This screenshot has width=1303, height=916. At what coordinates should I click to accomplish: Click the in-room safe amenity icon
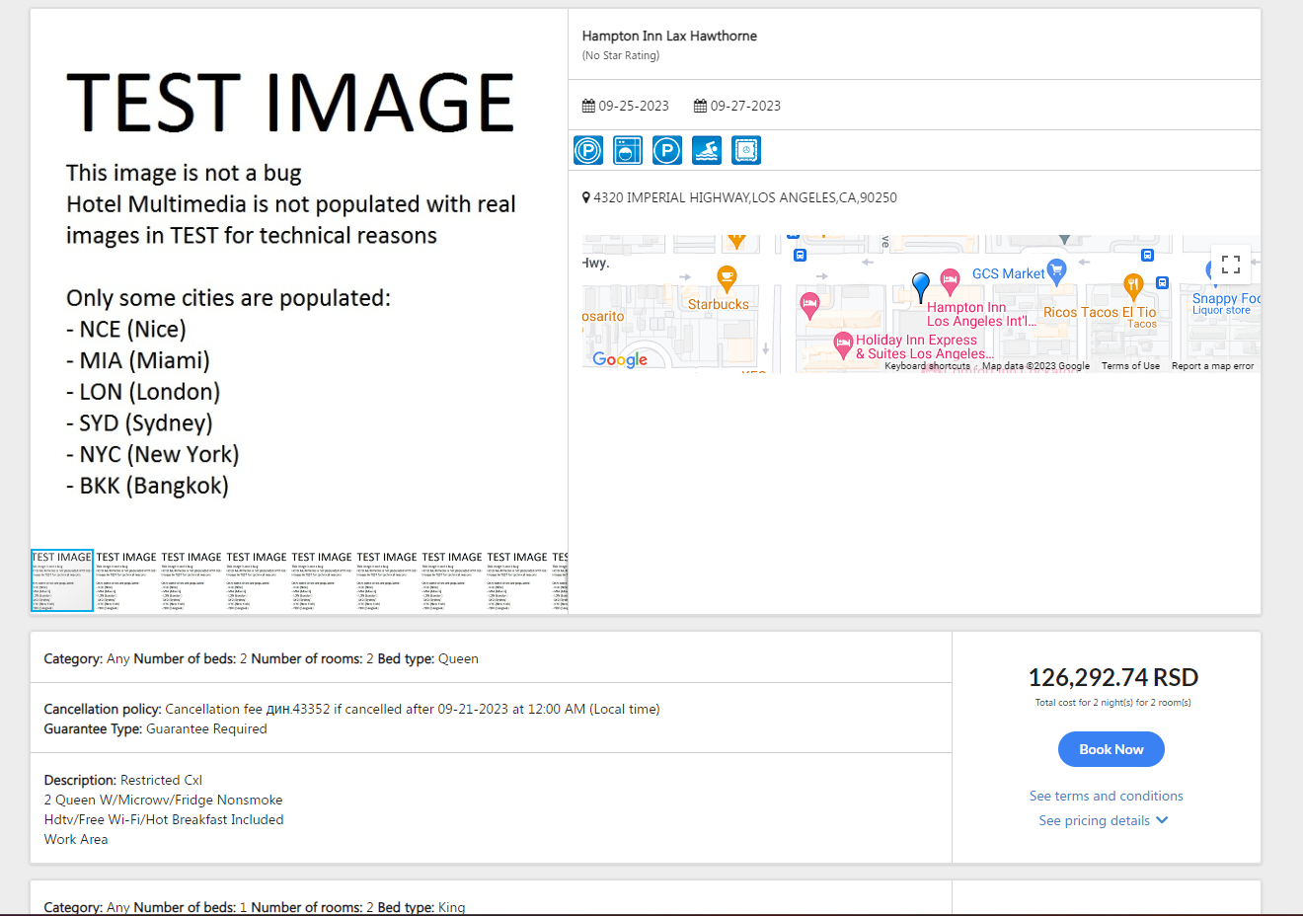click(746, 150)
